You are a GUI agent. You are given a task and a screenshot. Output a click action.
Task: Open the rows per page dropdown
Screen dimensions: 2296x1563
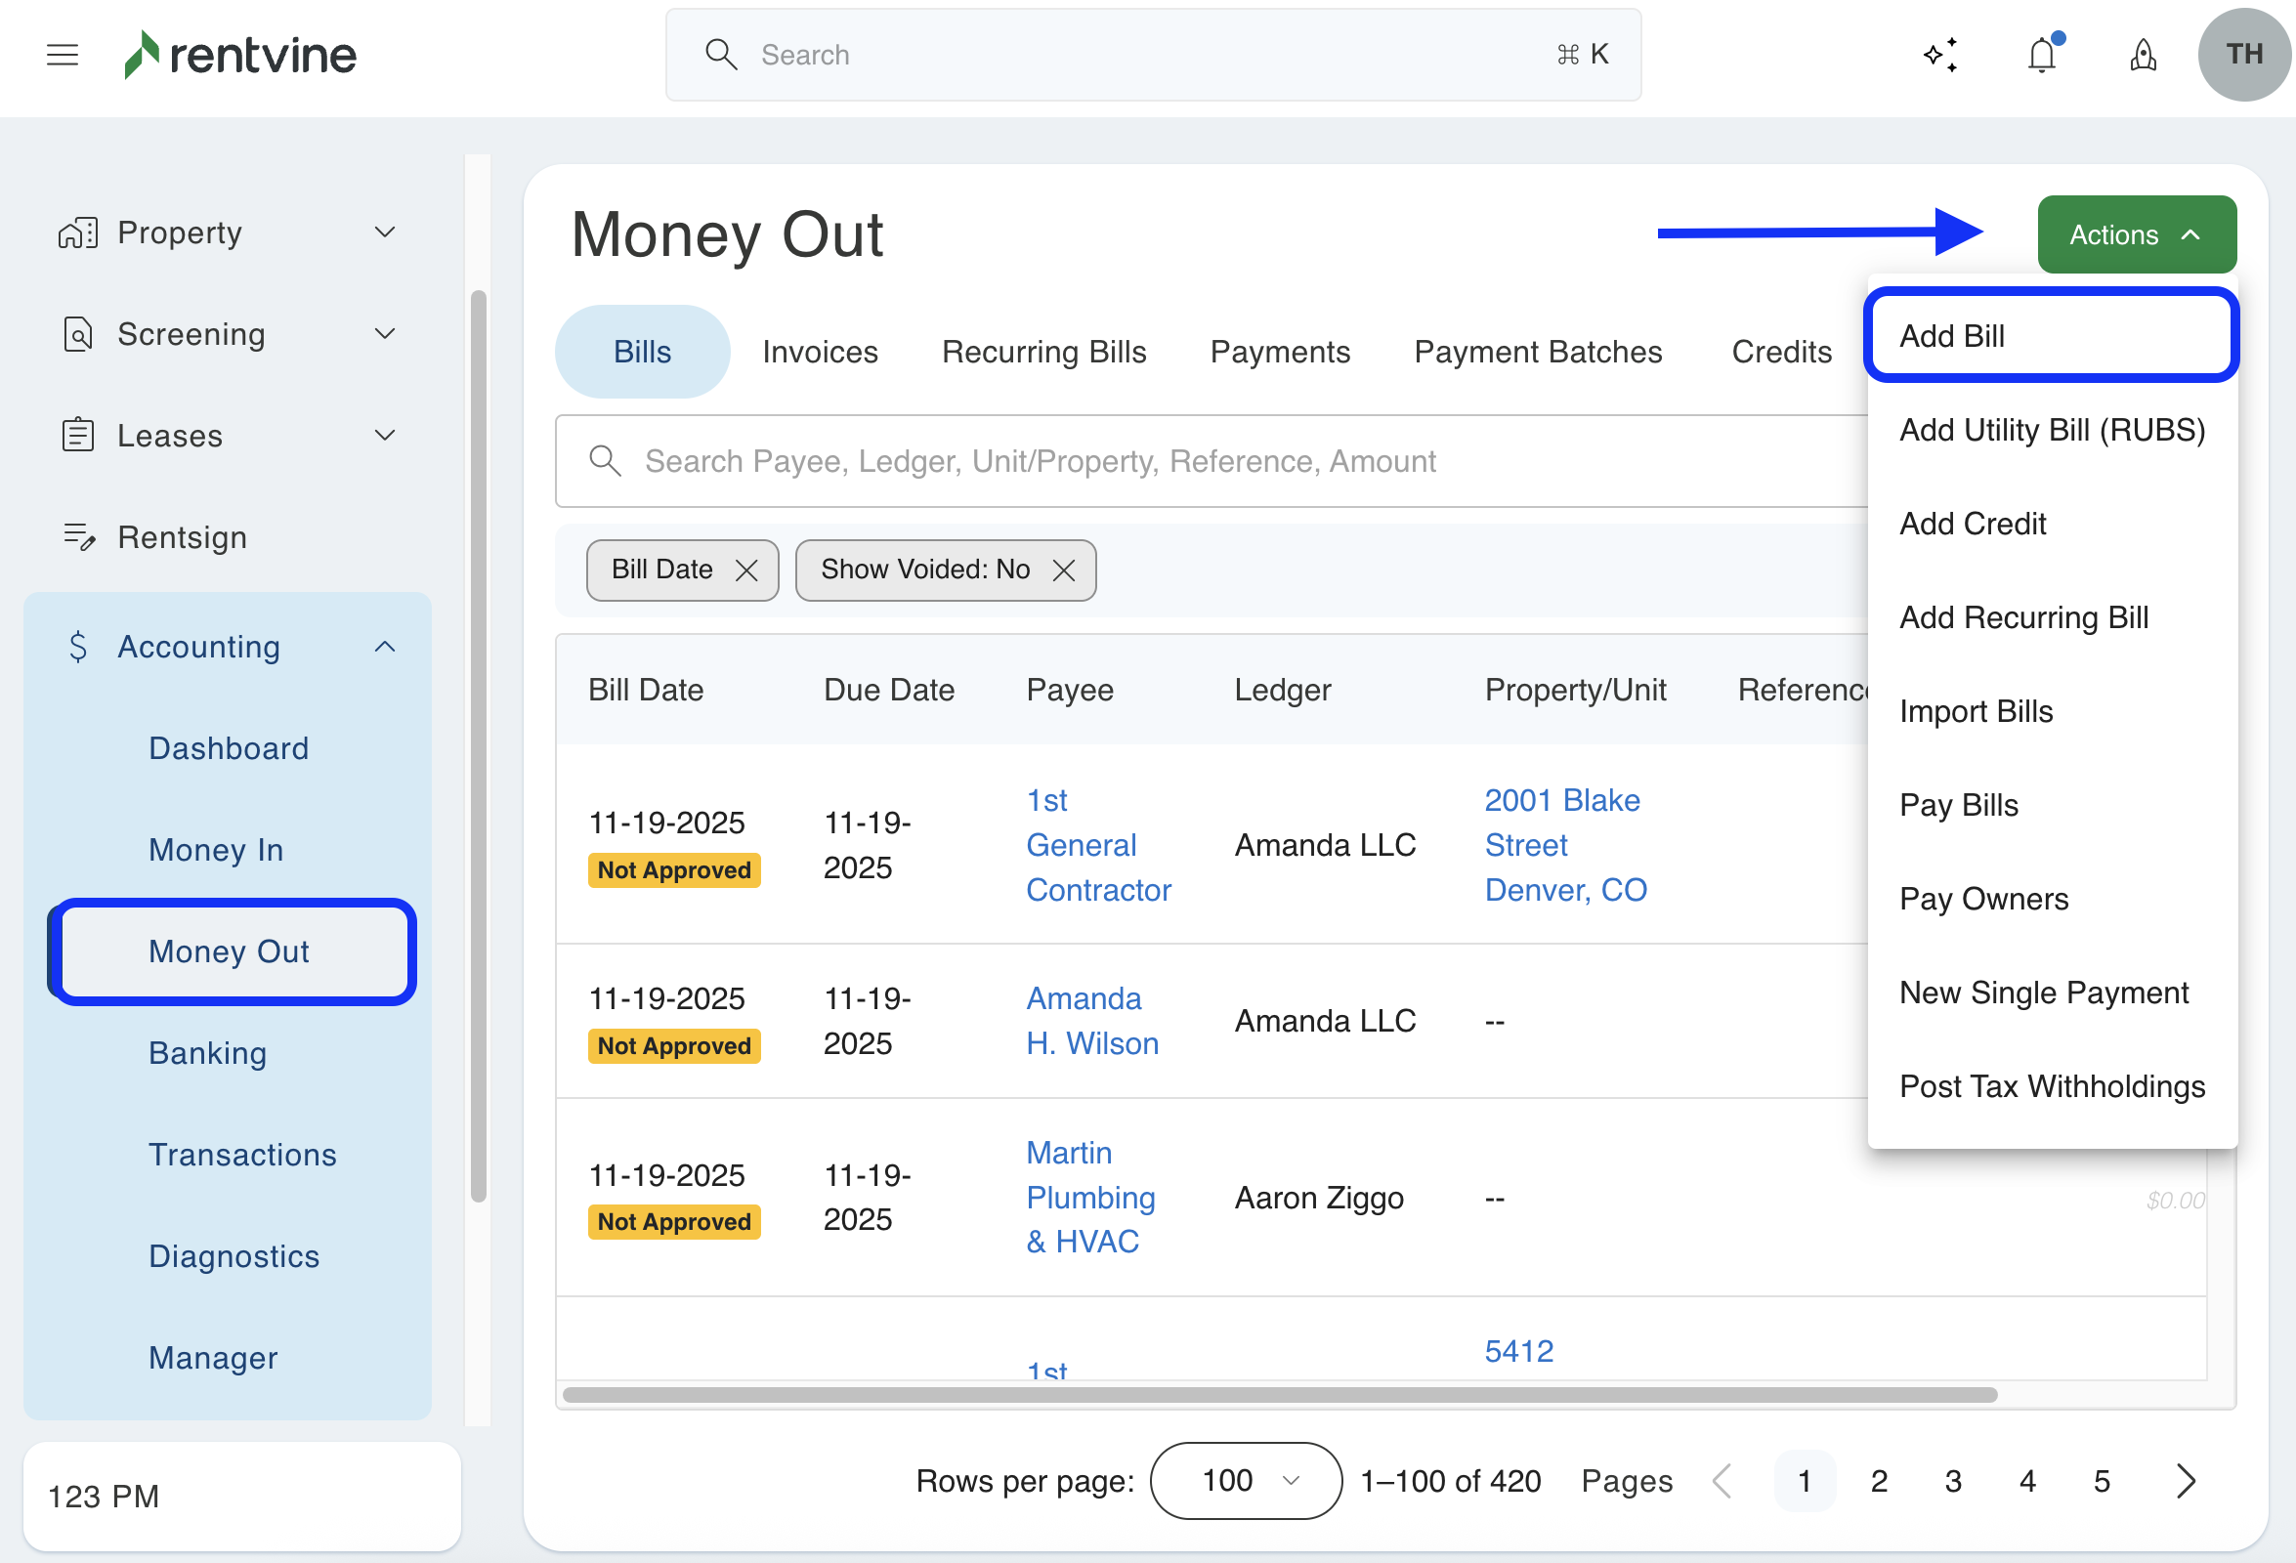(1245, 1480)
